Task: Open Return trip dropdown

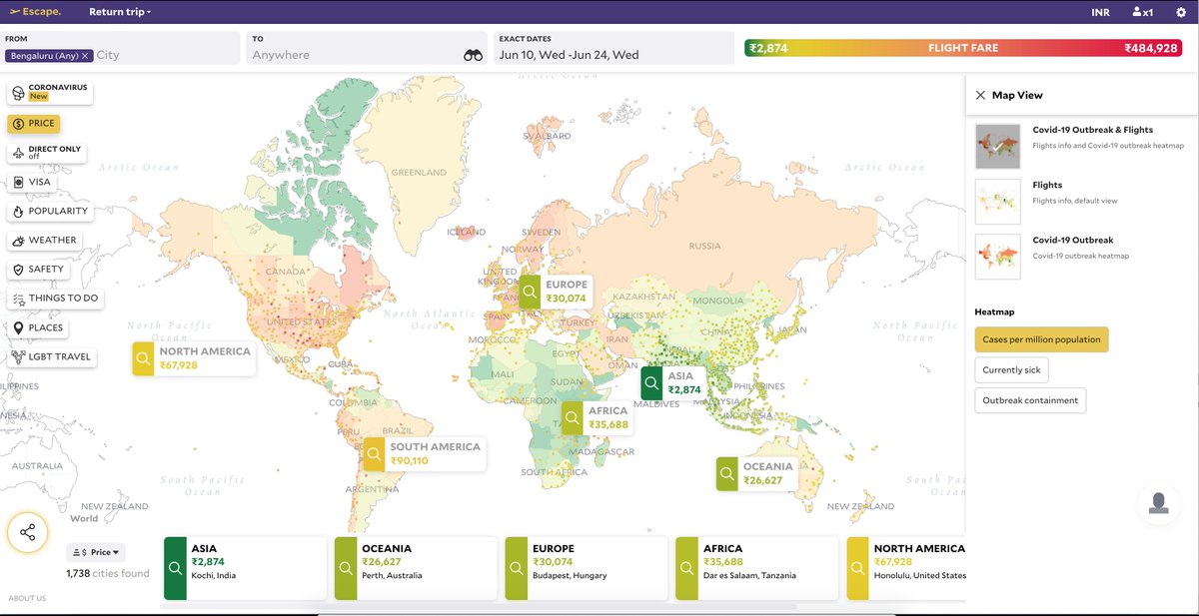Action: point(120,12)
